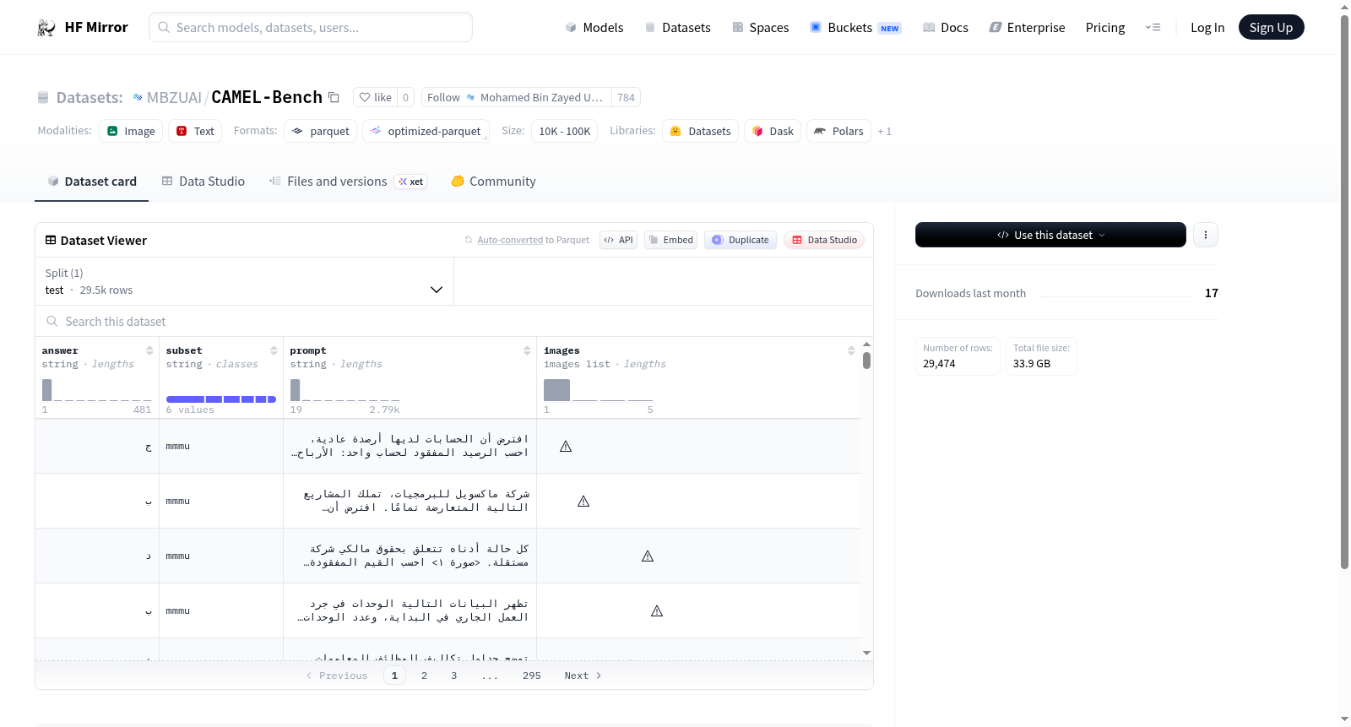Open Auto-converted to Parquet link
Image resolution: width=1351 pixels, height=727 pixels.
[x=510, y=241]
